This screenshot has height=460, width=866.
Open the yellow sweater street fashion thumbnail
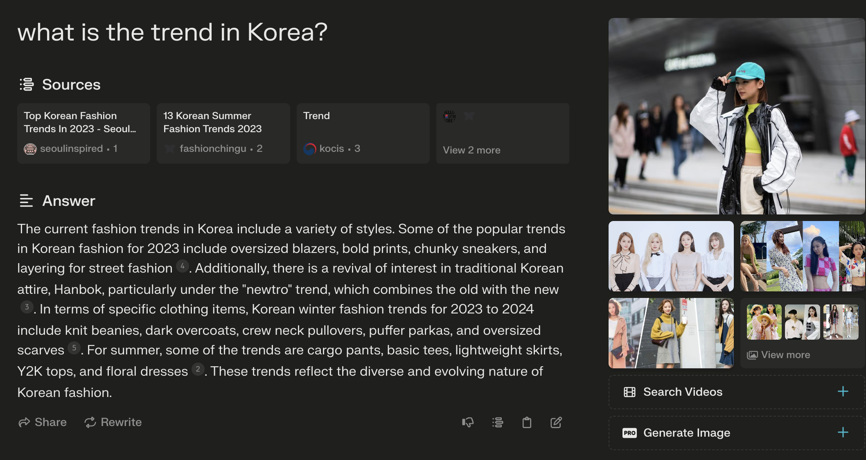(671, 333)
